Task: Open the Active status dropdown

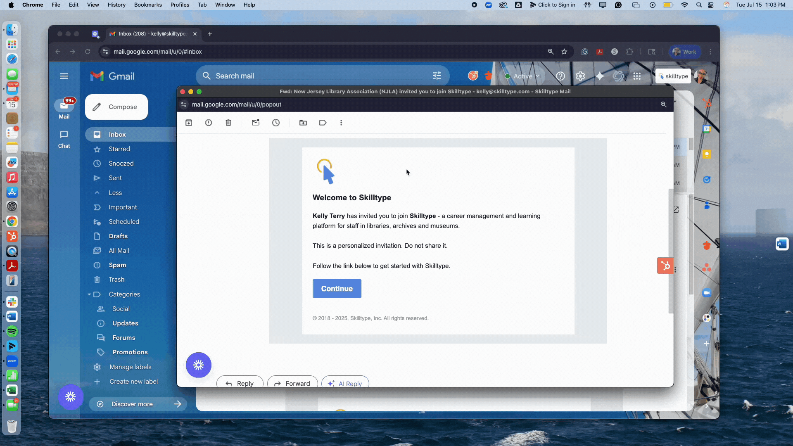Action: pyautogui.click(x=522, y=76)
